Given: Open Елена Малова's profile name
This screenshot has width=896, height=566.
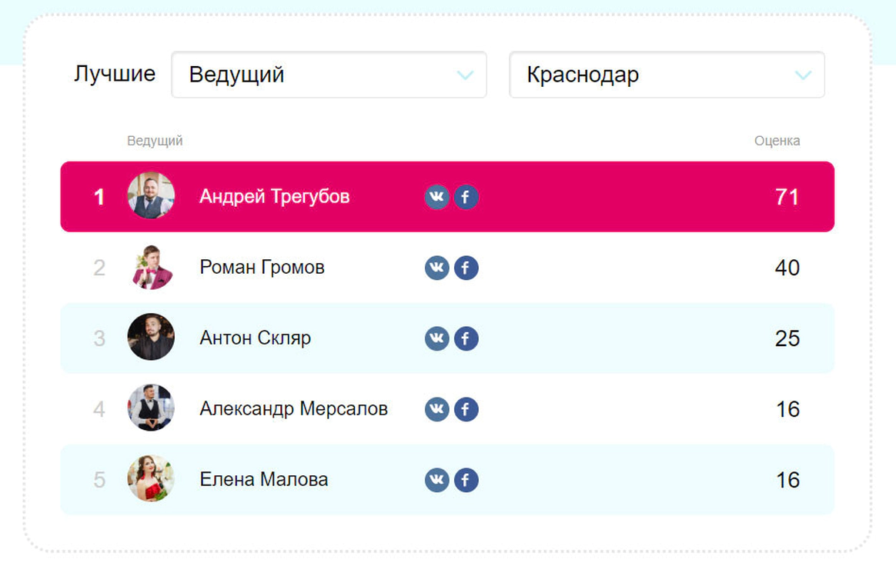Looking at the screenshot, I should (x=263, y=480).
